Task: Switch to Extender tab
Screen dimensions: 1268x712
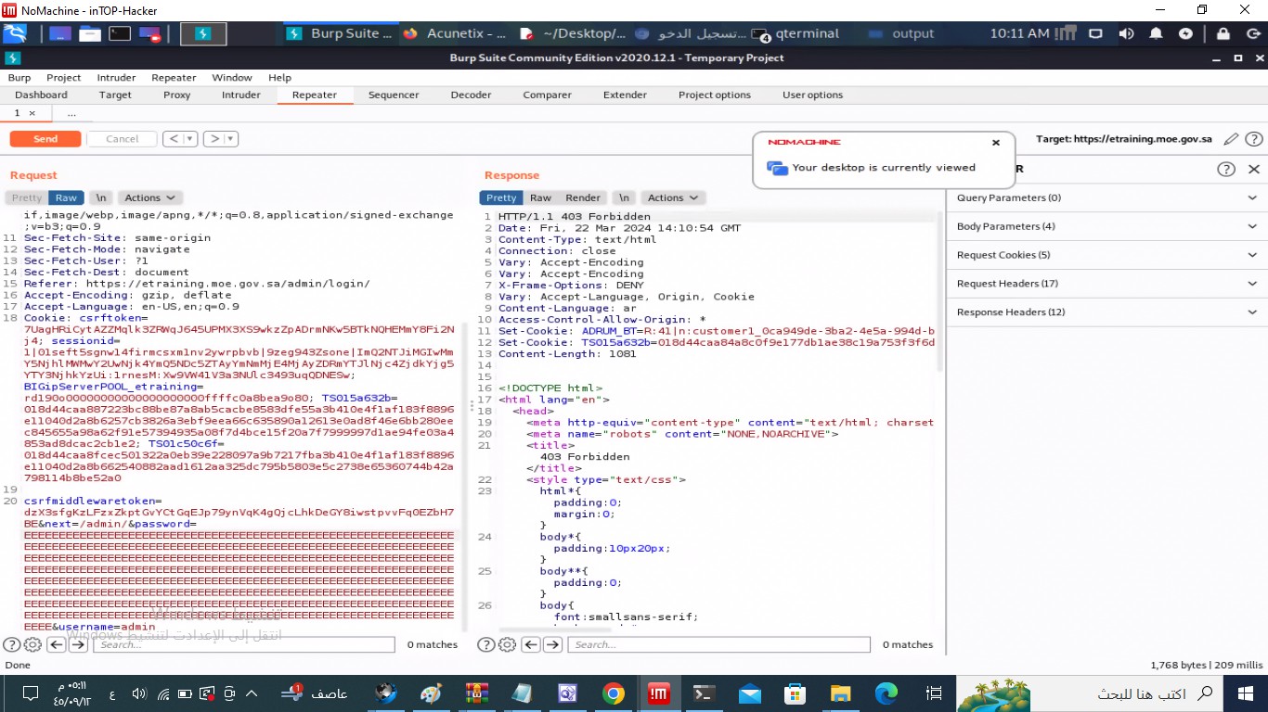Action: point(626,95)
